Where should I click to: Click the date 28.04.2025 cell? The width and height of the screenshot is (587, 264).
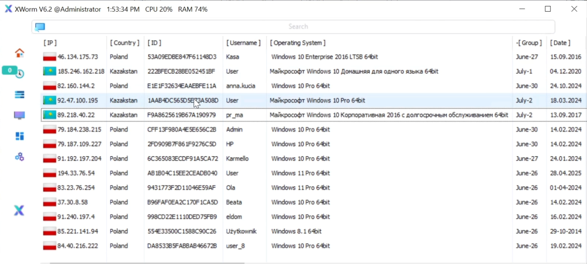click(566, 173)
